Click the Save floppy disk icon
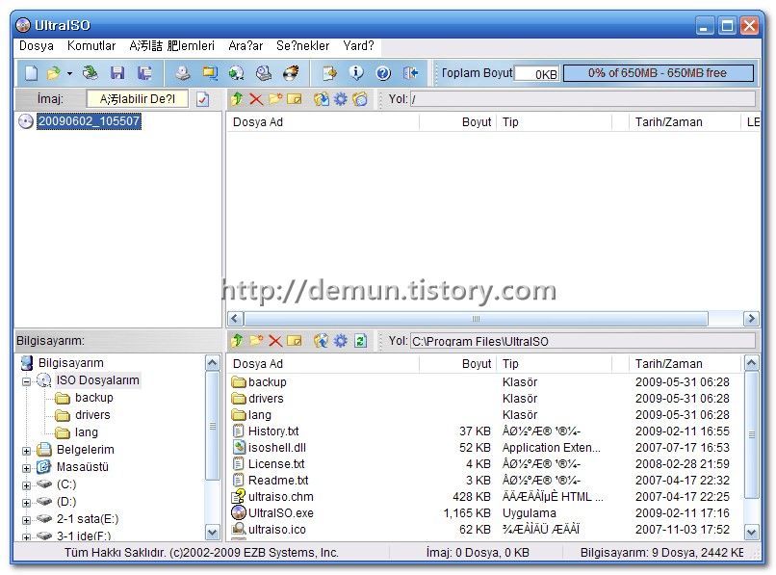This screenshot has height=575, width=776. coord(117,73)
